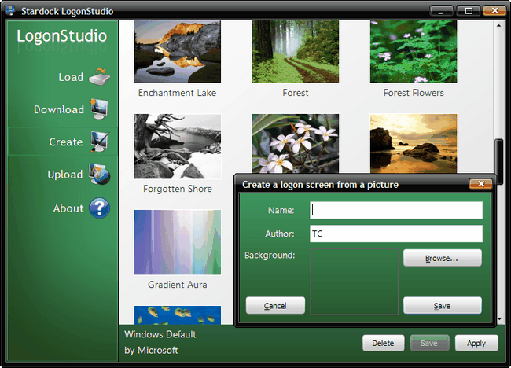Click the Author field containing TC
The image size is (511, 368).
[x=396, y=234]
